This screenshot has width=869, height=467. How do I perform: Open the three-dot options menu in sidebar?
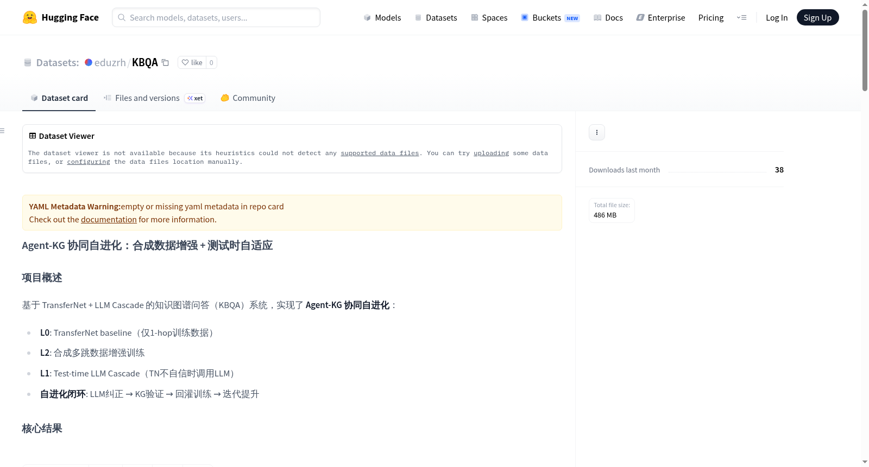pos(597,132)
